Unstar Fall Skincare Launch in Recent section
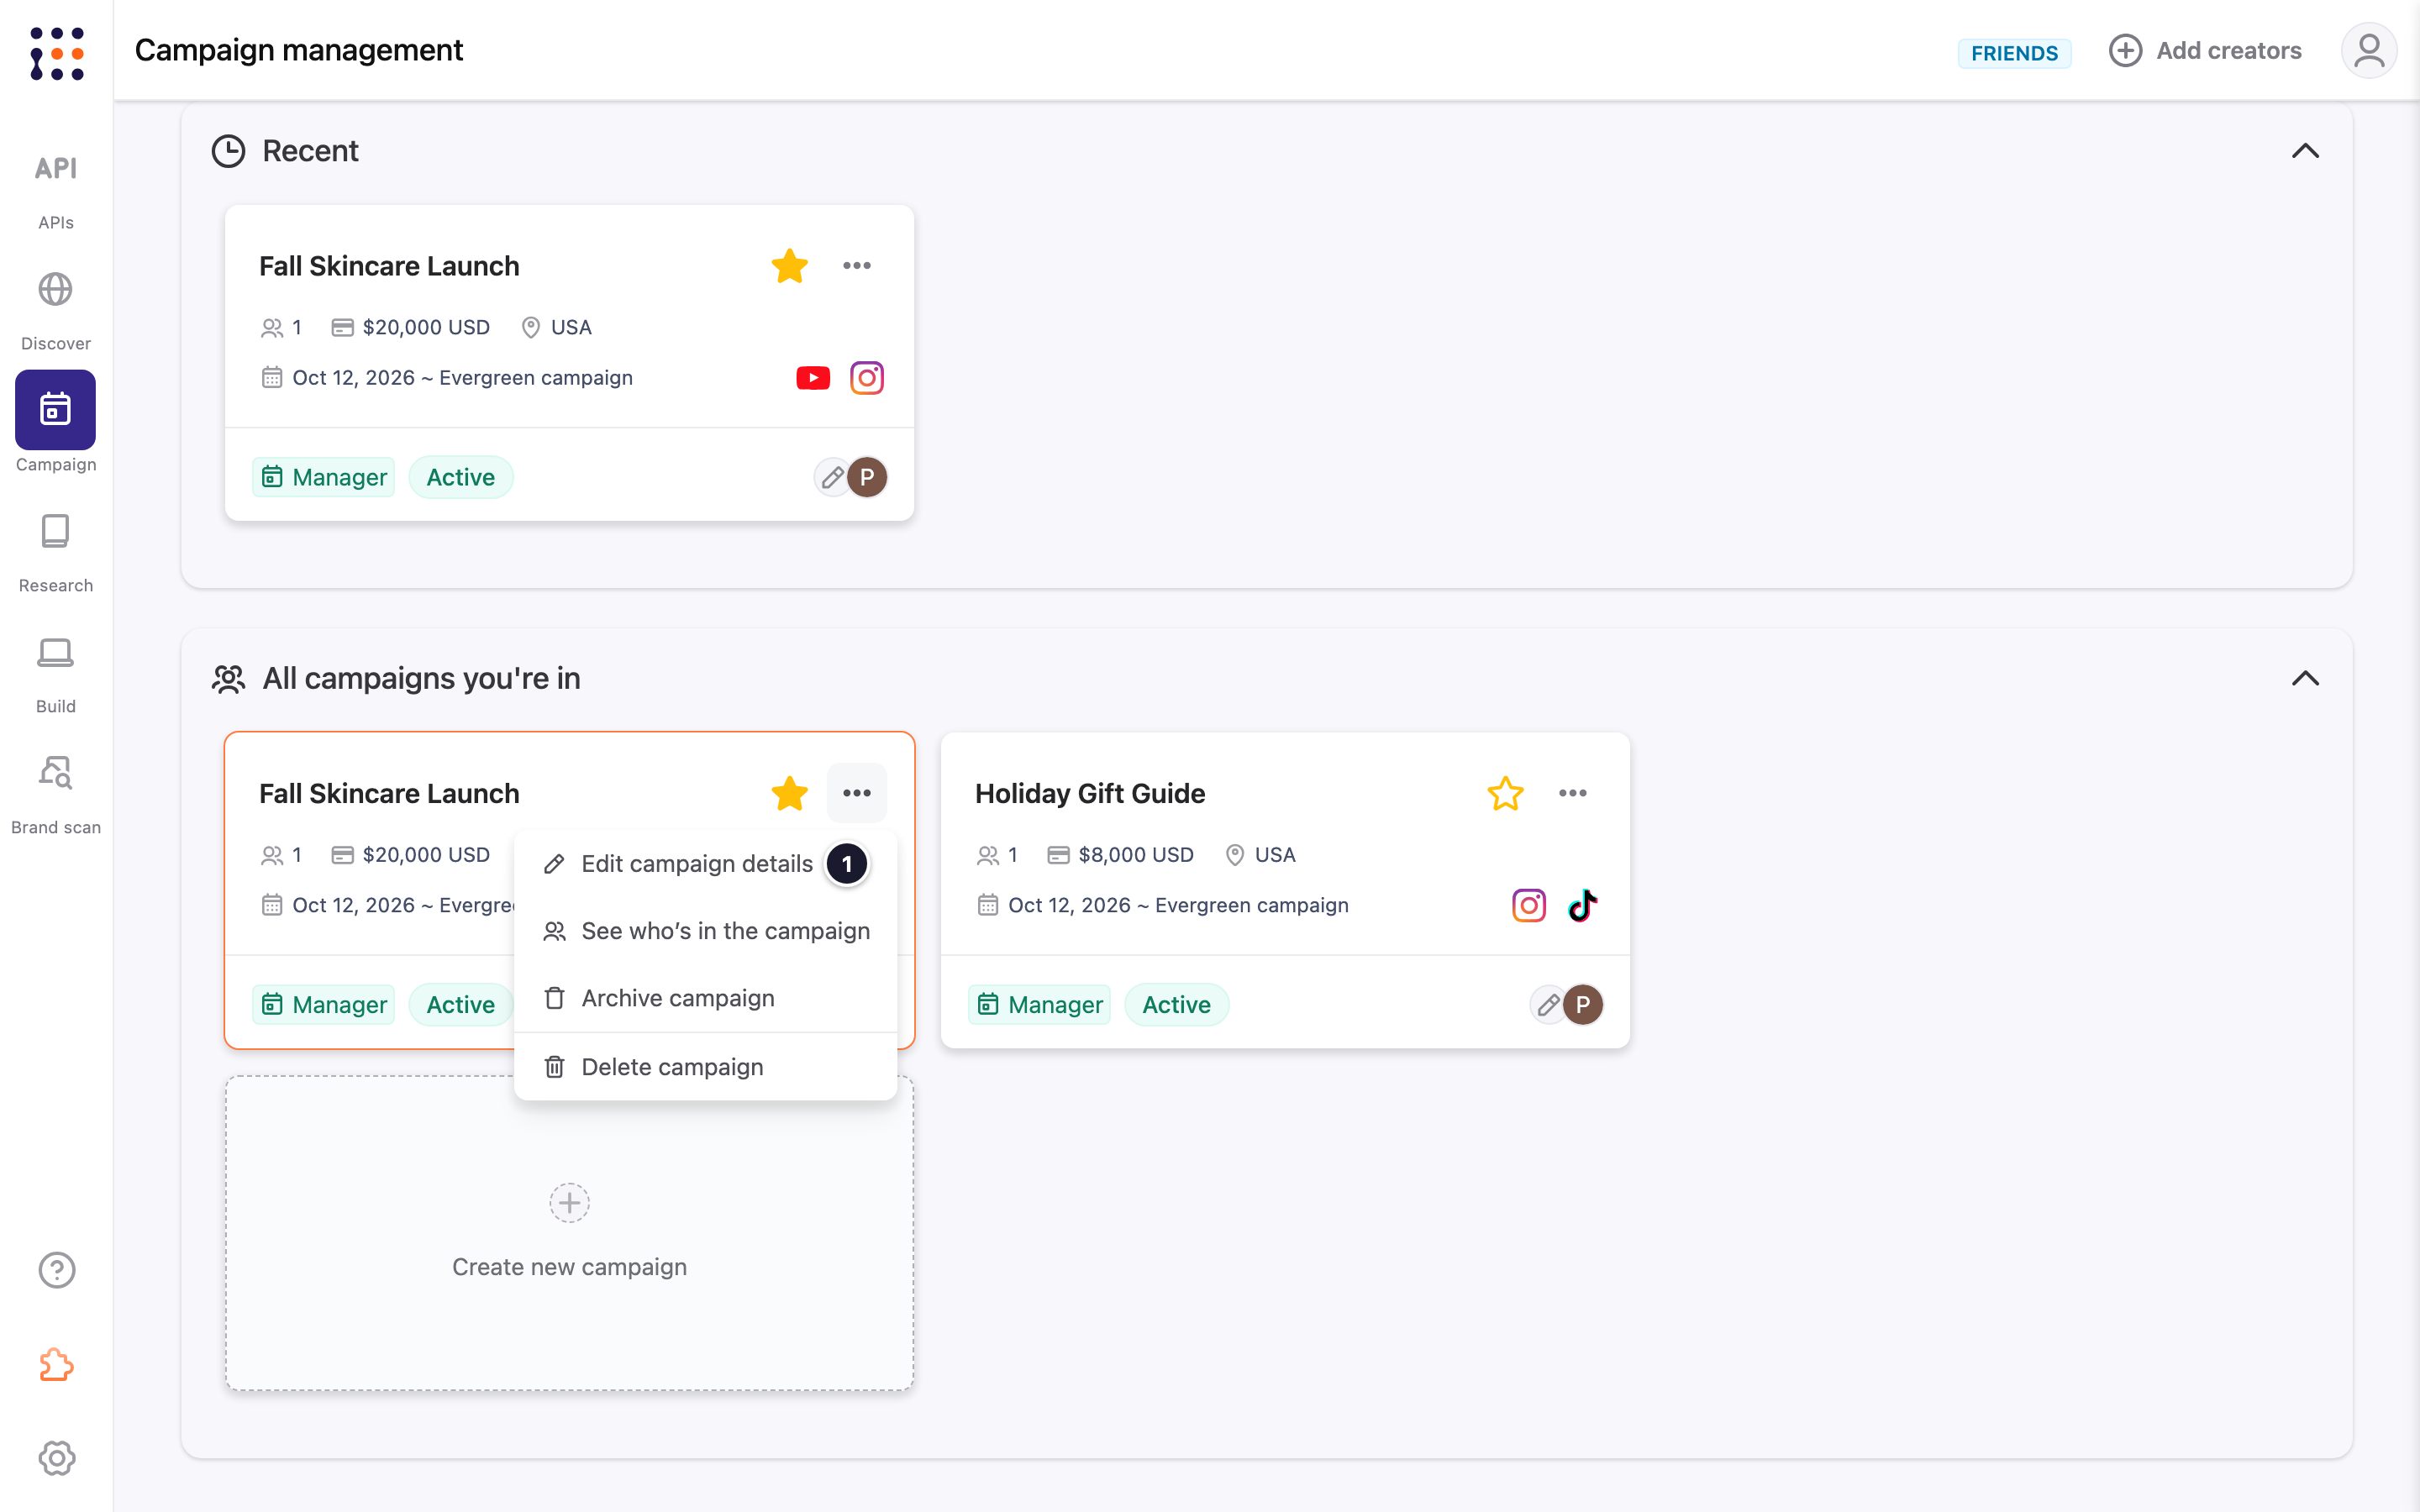Image resolution: width=2420 pixels, height=1512 pixels. pos(790,266)
